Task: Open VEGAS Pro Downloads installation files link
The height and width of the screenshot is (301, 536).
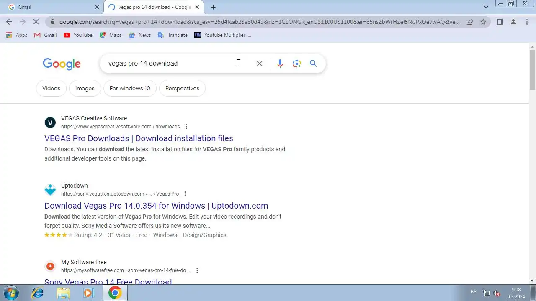Action: (x=139, y=138)
